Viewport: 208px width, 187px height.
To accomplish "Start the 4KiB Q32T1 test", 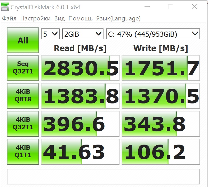I will coord(23,124).
